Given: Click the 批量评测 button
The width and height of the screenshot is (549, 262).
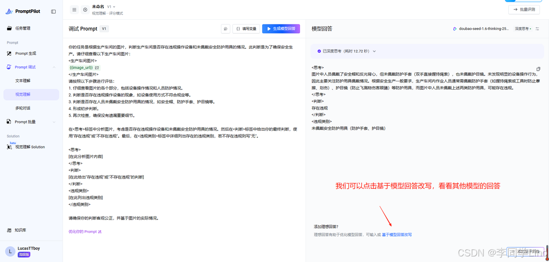Looking at the screenshot, I should click(x=524, y=9).
